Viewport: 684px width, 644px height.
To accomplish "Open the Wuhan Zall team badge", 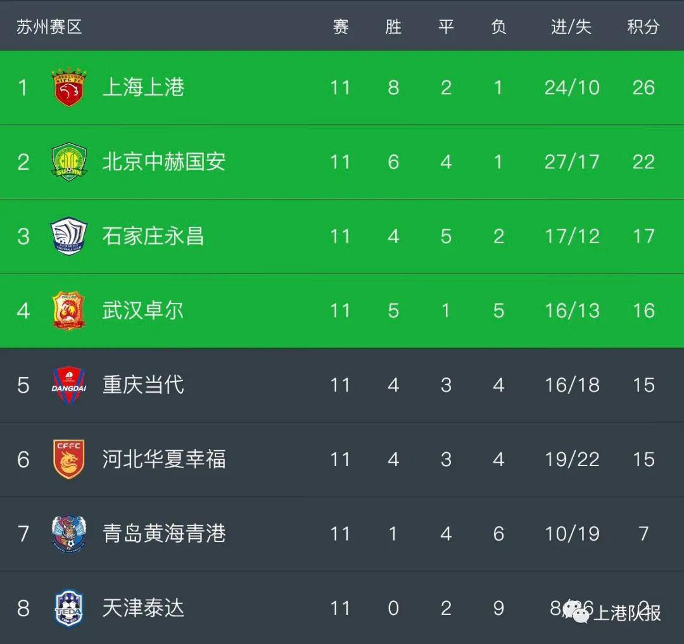I will click(x=69, y=310).
